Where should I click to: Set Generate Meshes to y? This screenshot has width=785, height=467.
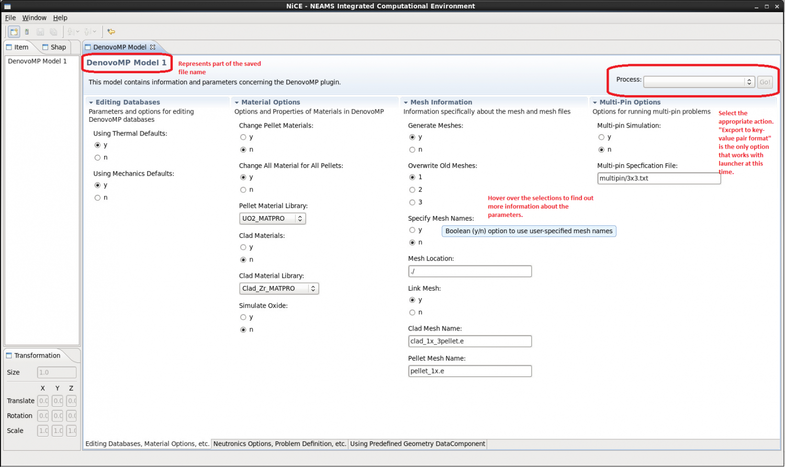click(412, 138)
